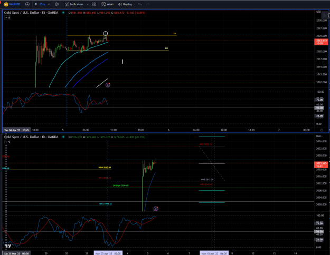Redo the last chart action
The image size is (330, 255).
[148, 4]
